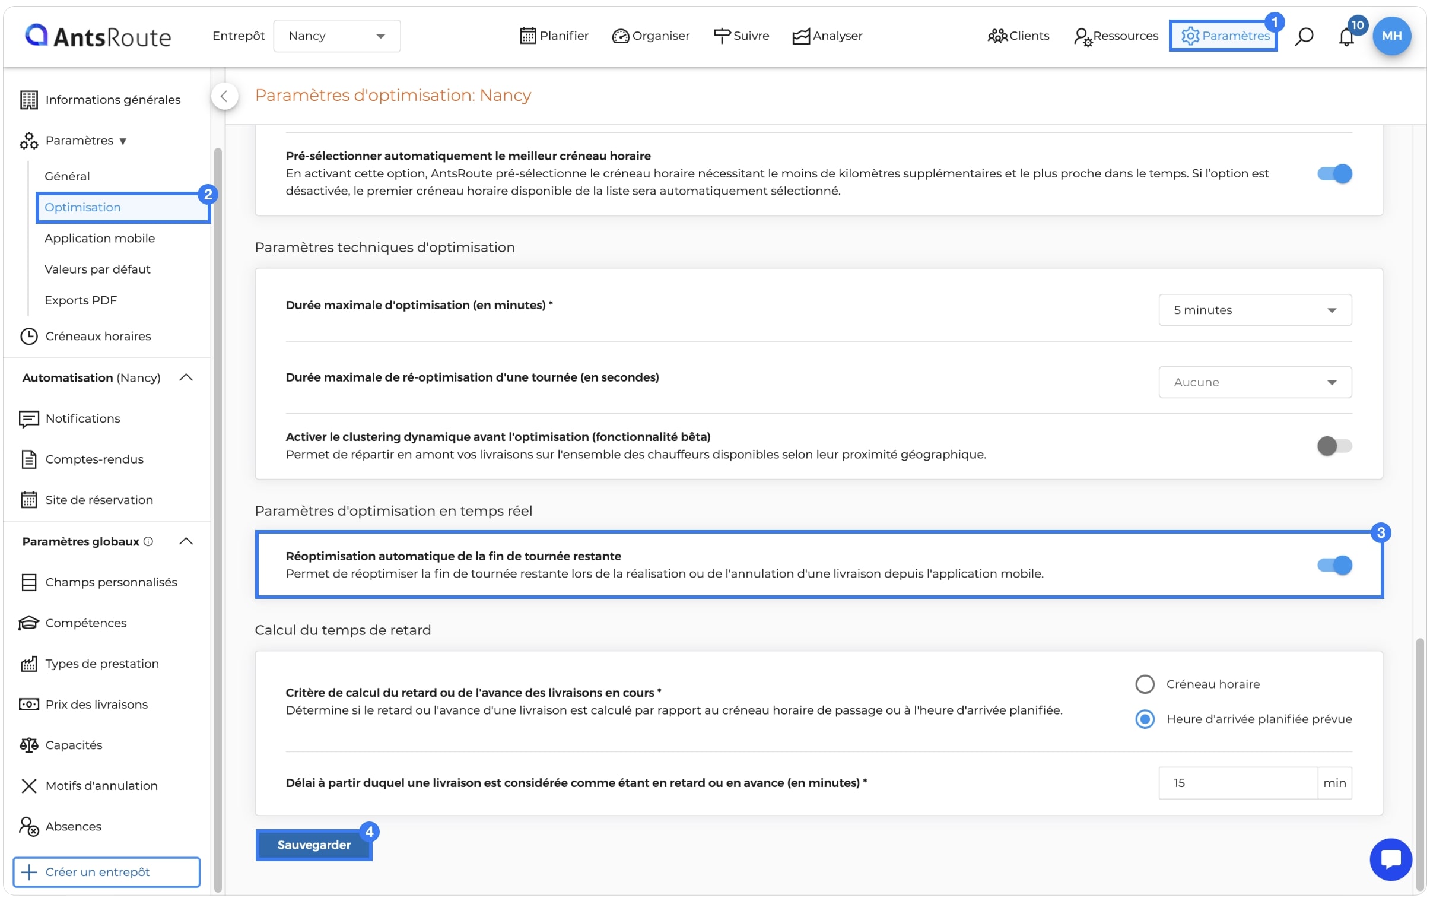The image size is (1430, 901).
Task: Open Valeurs par défaut settings
Action: click(97, 269)
